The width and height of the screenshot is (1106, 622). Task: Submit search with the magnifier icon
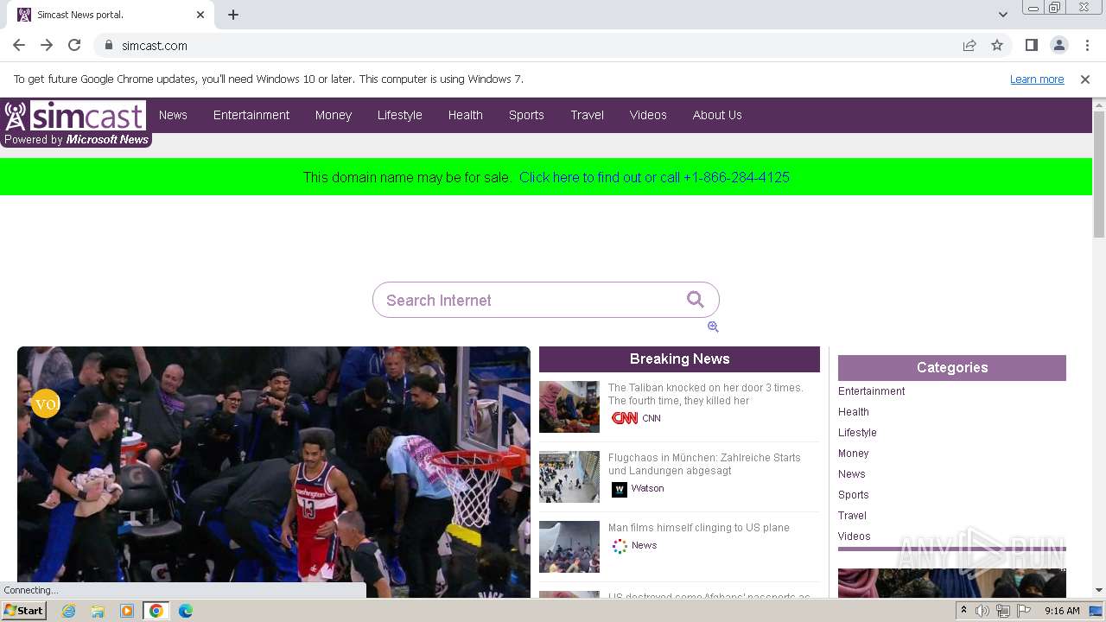pyautogui.click(x=695, y=299)
